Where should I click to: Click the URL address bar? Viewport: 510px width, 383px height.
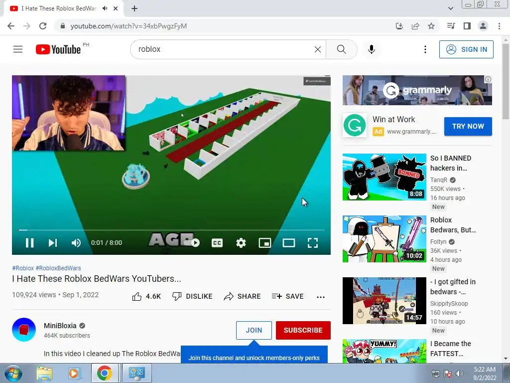pyautogui.click(x=225, y=26)
